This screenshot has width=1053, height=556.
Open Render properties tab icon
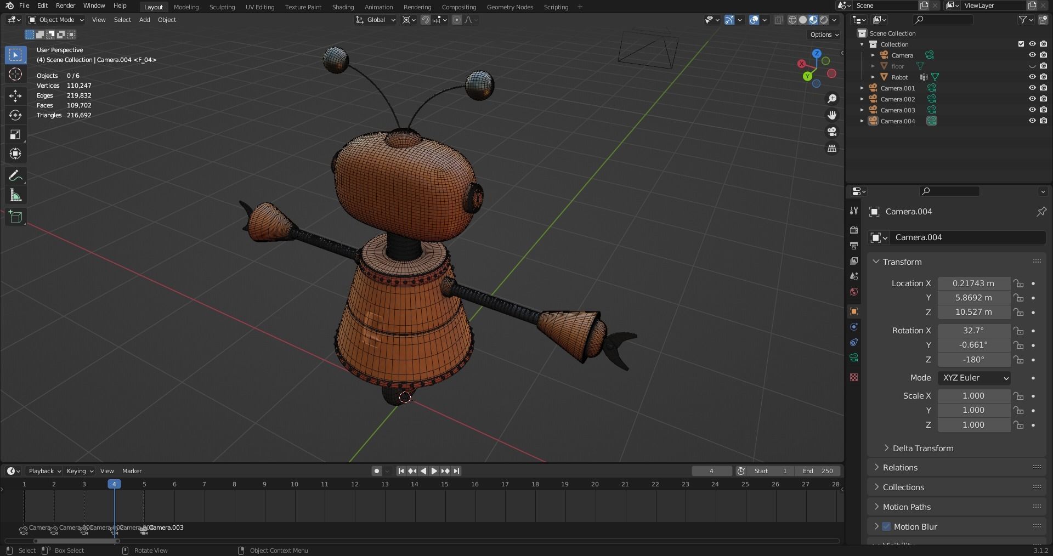854,230
